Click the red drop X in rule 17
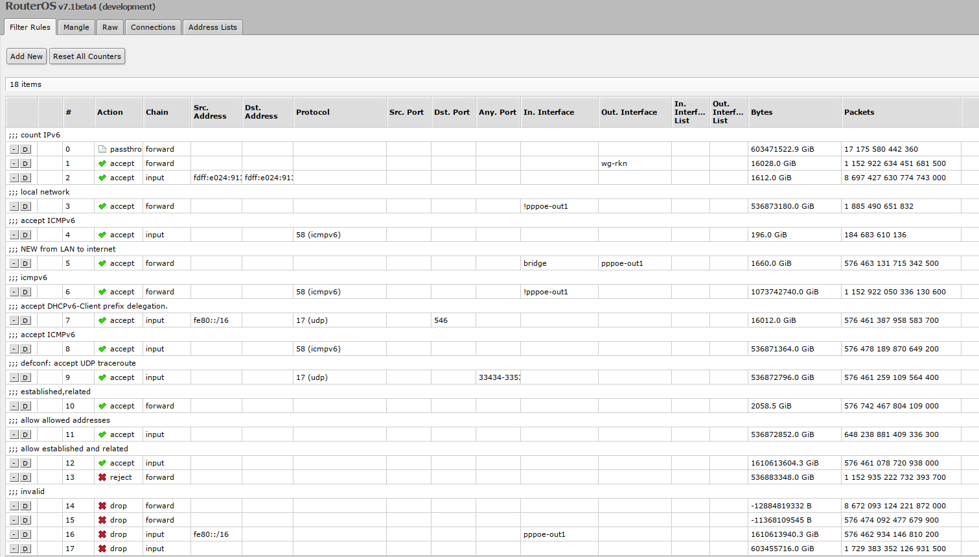The height and width of the screenshot is (557, 979). [x=102, y=549]
